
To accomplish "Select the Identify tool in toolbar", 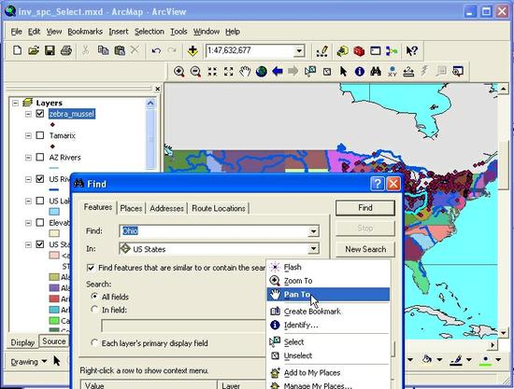I will point(360,71).
